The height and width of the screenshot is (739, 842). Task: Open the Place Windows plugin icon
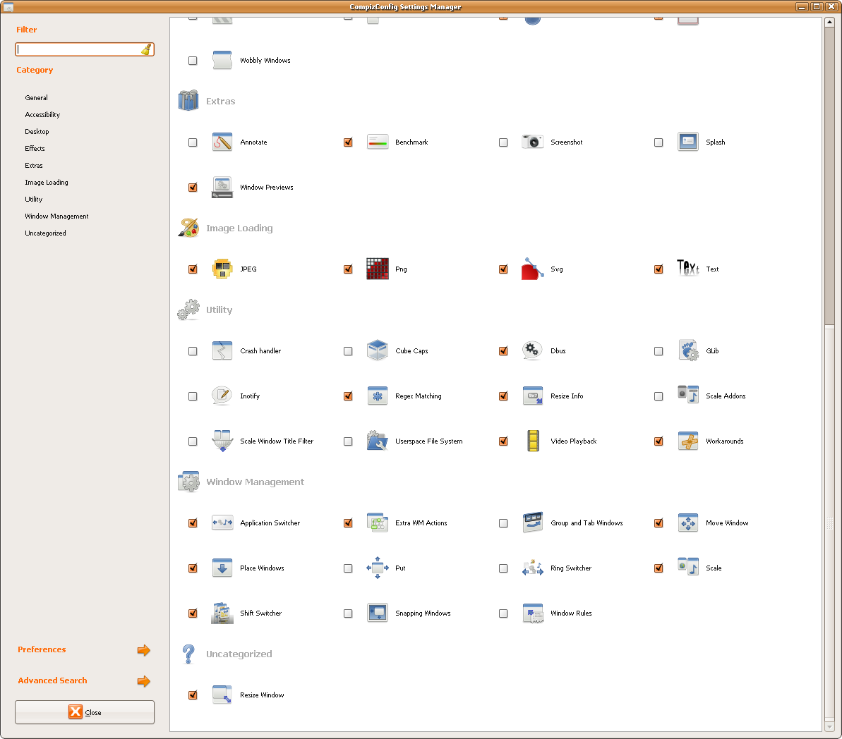coord(222,568)
